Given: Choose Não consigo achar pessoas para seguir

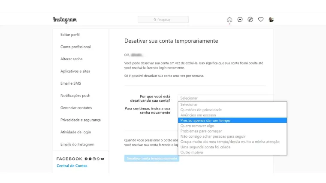Looking at the screenshot, I should point(232,136).
